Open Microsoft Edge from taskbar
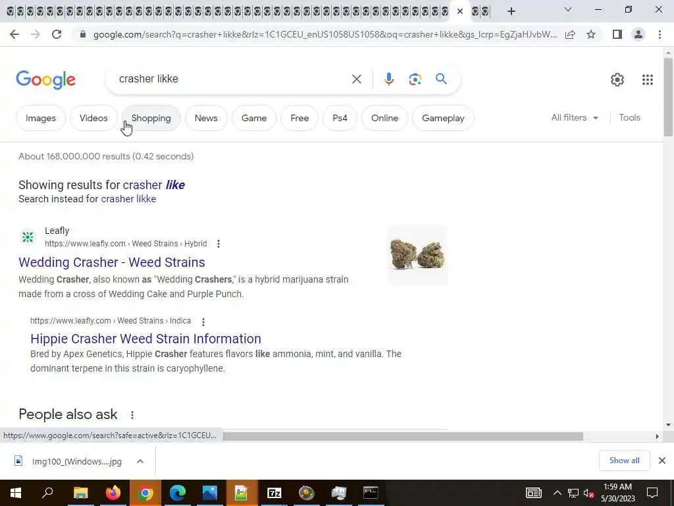The height and width of the screenshot is (506, 674). pyautogui.click(x=178, y=493)
